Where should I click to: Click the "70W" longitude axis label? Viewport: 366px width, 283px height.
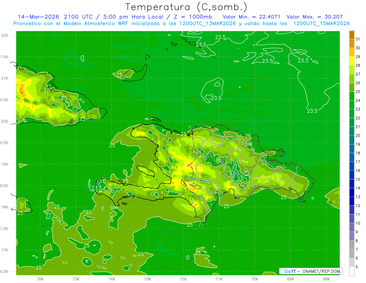click(x=255, y=279)
